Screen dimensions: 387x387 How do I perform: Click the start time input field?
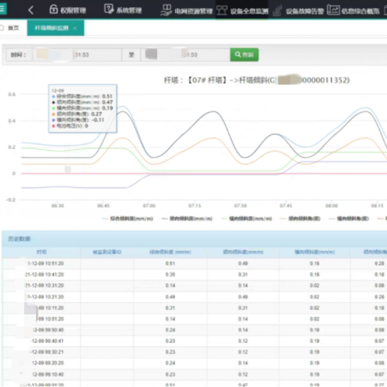click(77, 55)
